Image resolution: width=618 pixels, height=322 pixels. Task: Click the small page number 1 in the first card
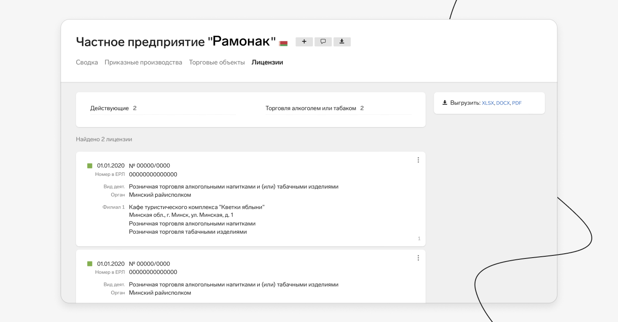click(419, 238)
